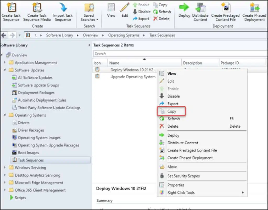Click the Edit pencil icon in ribbon
Screen dimensions: 268x210
125,8
